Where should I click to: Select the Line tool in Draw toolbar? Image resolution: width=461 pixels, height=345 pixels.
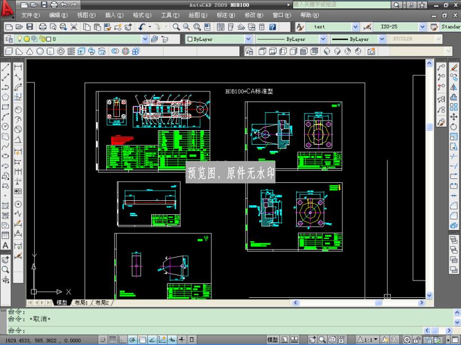click(5, 67)
